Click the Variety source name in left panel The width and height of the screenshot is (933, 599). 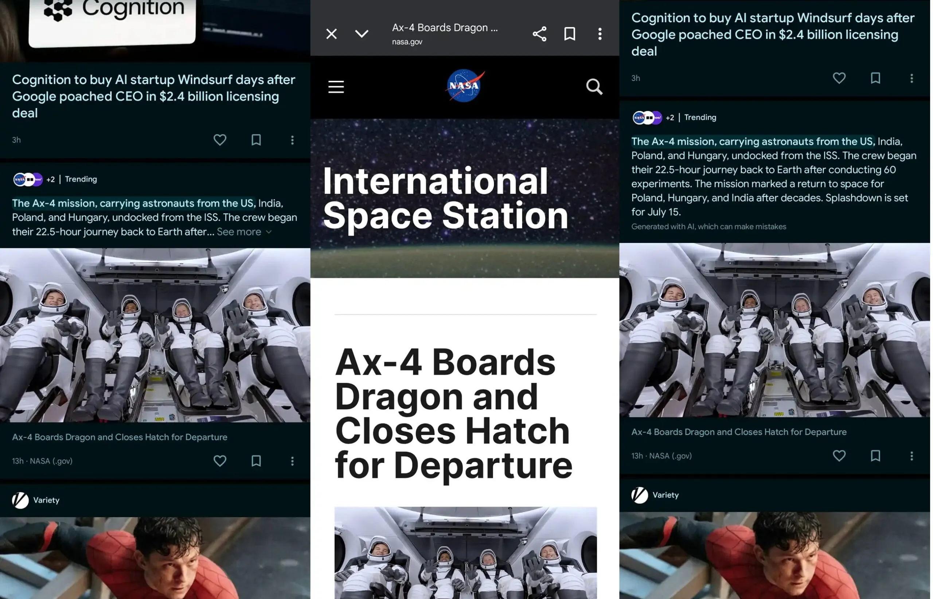pos(46,500)
